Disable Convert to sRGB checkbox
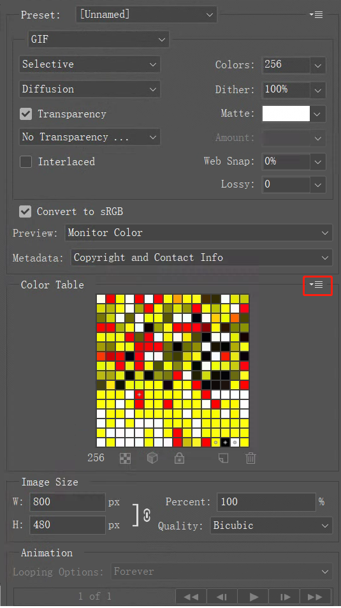This screenshot has height=608, width=341. [25, 212]
